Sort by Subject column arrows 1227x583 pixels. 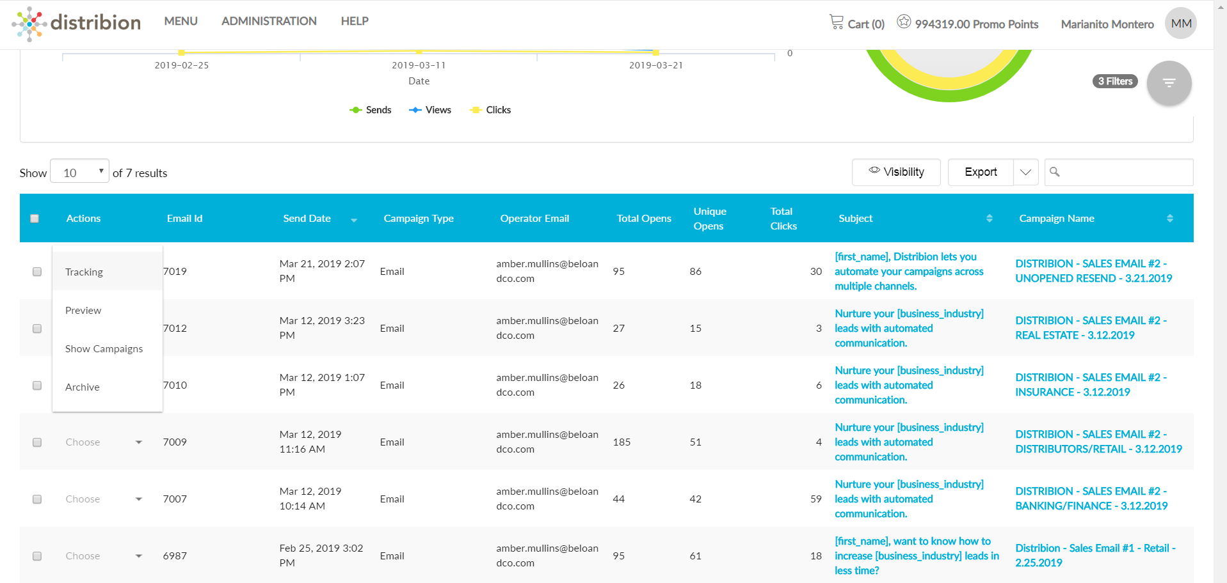(989, 219)
